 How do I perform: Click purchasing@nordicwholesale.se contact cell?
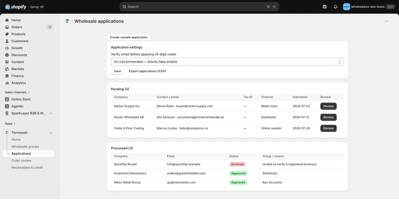[190, 117]
